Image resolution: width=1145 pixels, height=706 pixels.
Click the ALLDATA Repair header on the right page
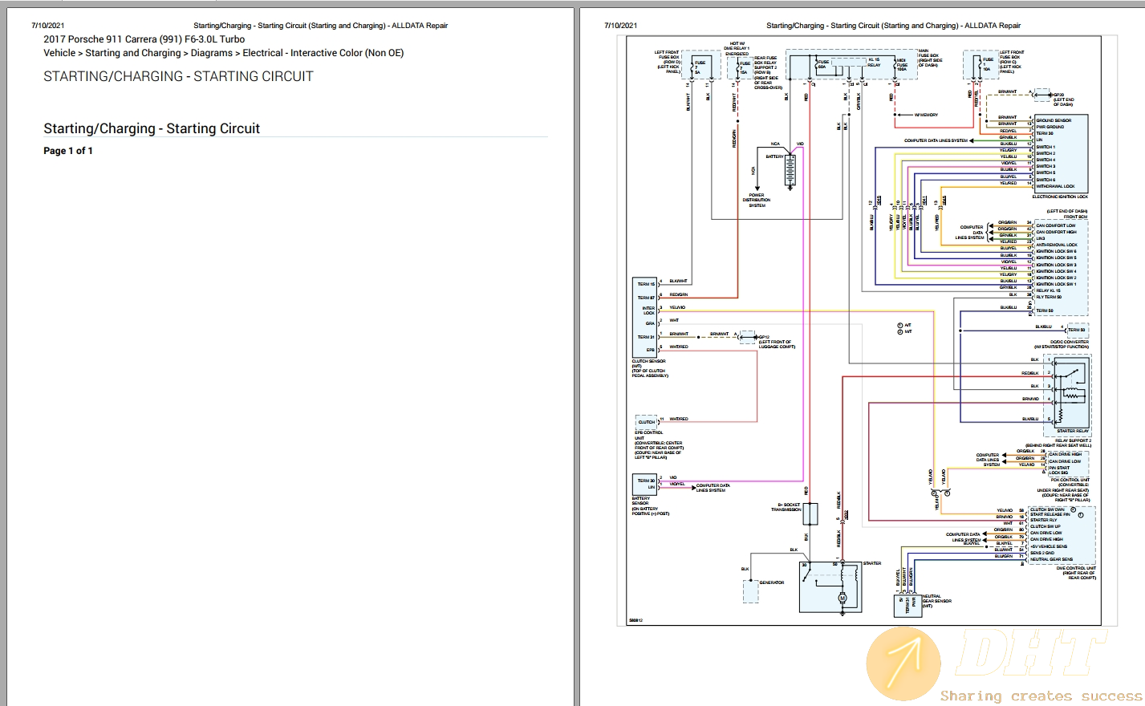893,26
